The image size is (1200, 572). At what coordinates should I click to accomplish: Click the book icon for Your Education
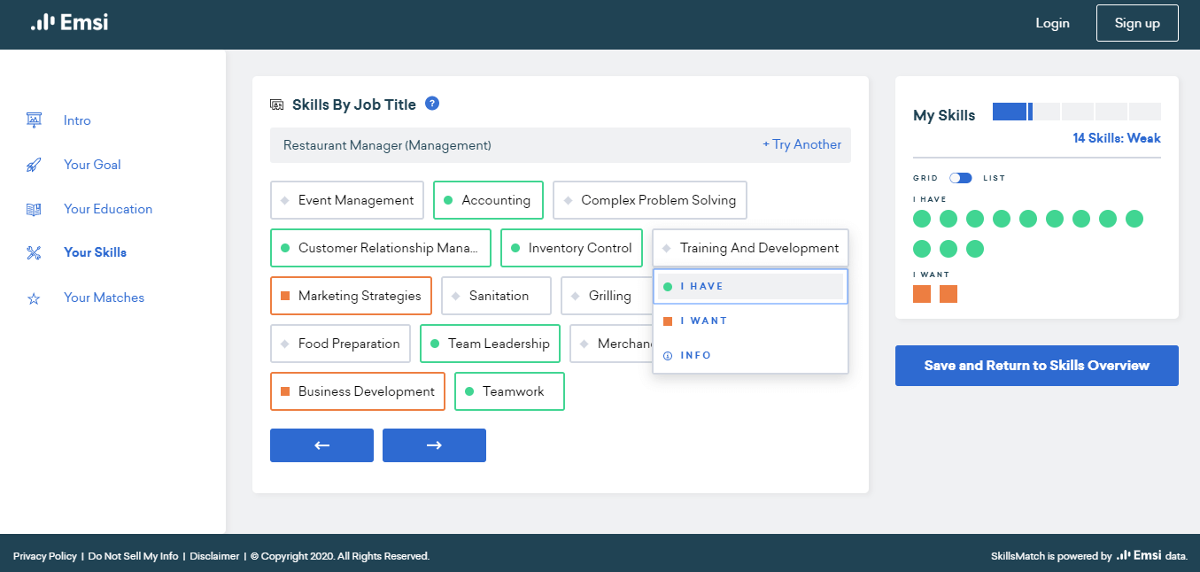click(x=34, y=209)
